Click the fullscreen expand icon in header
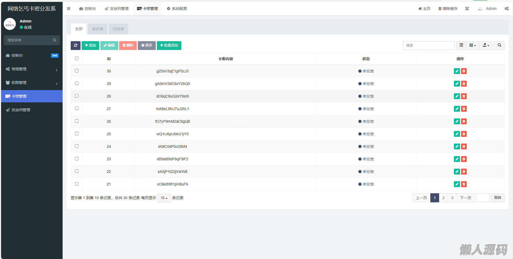This screenshot has height=259, width=513. point(467,9)
